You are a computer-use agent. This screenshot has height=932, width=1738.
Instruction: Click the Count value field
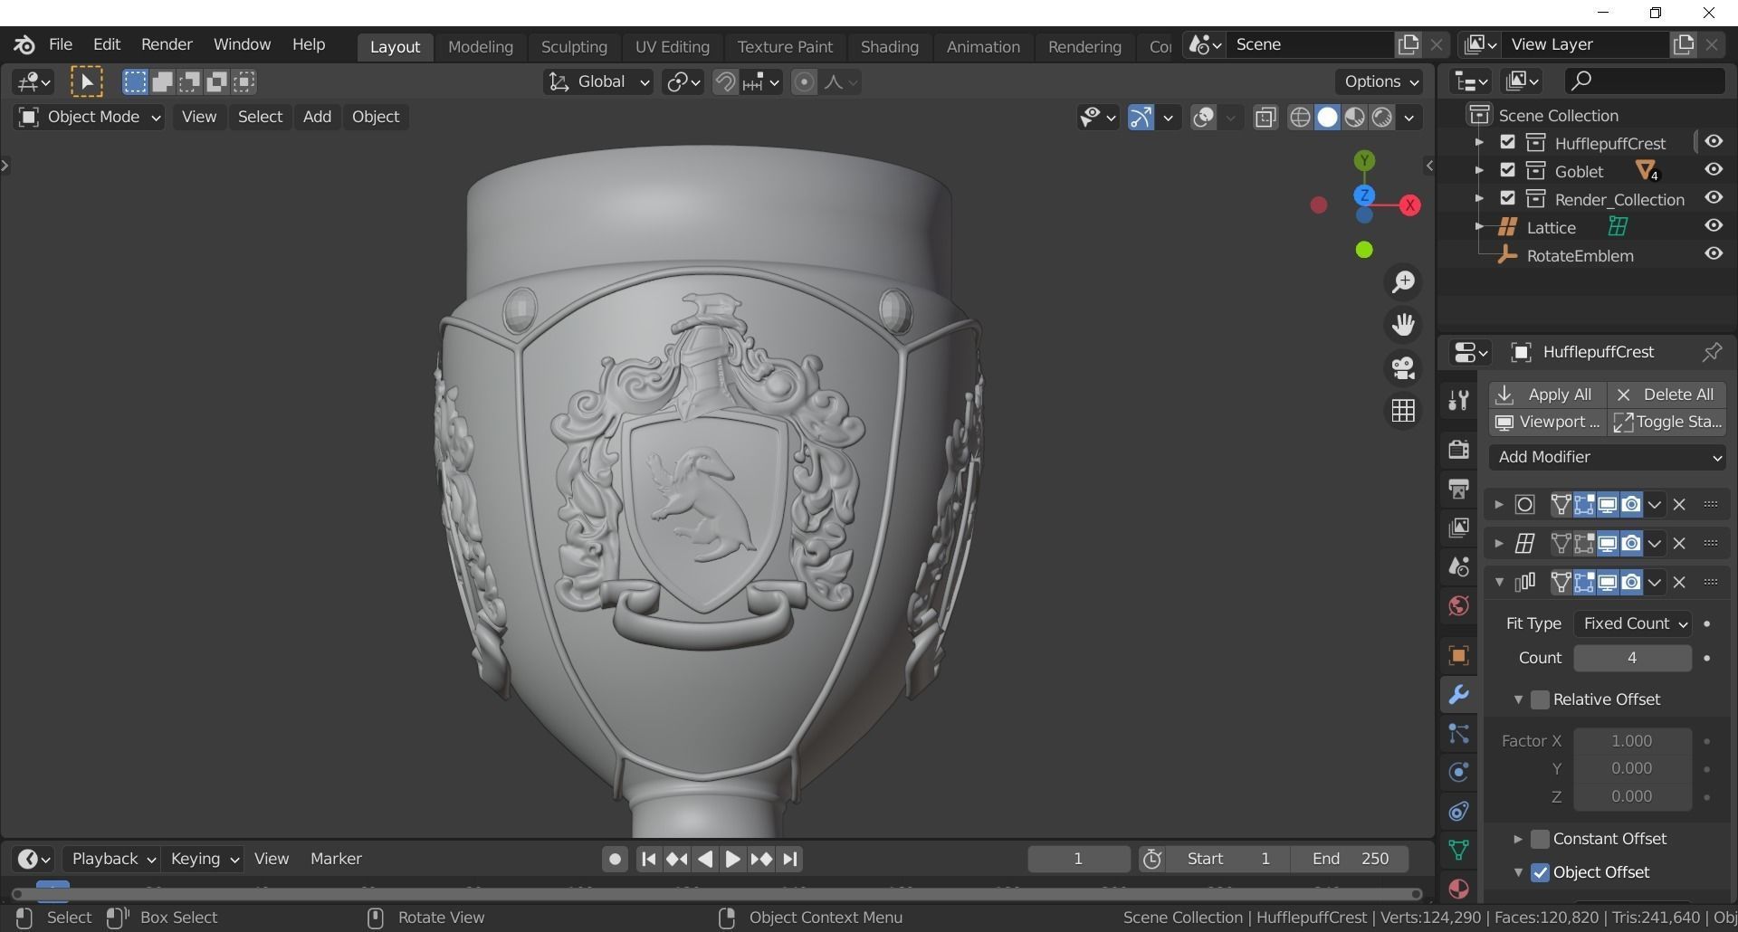[1632, 658]
